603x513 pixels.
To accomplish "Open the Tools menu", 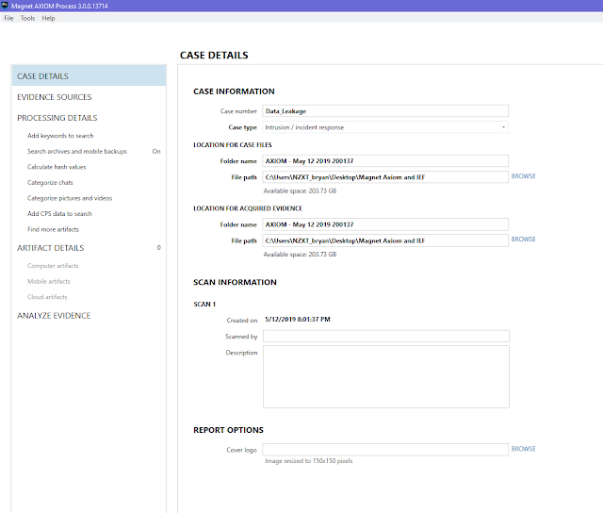I will (27, 18).
